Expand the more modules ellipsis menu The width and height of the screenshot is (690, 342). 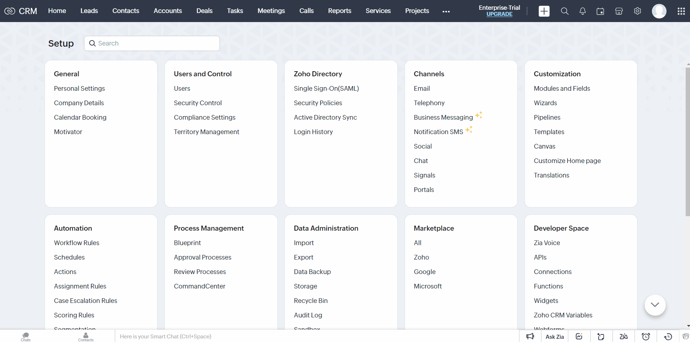[446, 11]
